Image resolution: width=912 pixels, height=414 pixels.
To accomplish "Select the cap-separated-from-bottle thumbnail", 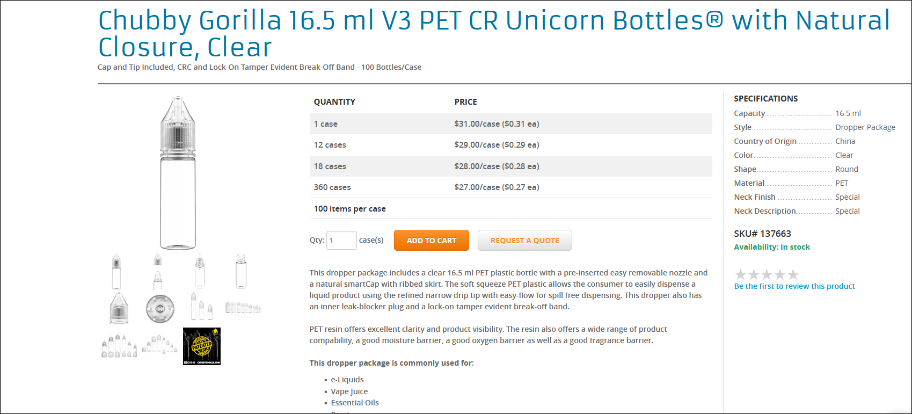I will [x=158, y=272].
